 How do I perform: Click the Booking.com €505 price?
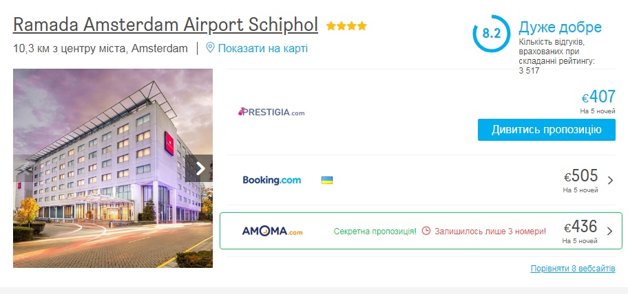pyautogui.click(x=581, y=176)
